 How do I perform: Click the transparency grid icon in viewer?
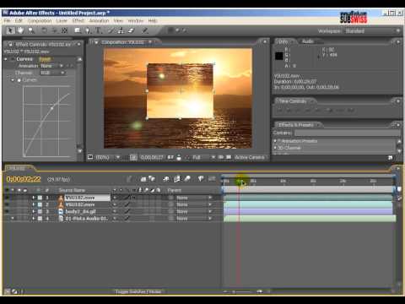point(229,157)
